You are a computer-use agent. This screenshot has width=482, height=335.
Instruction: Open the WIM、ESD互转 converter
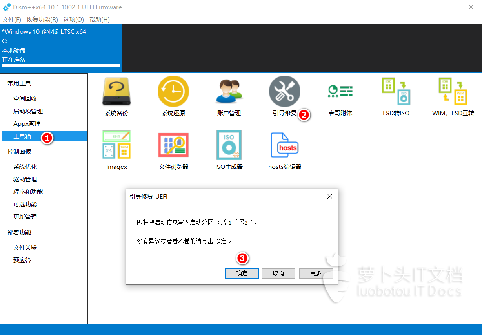(453, 92)
